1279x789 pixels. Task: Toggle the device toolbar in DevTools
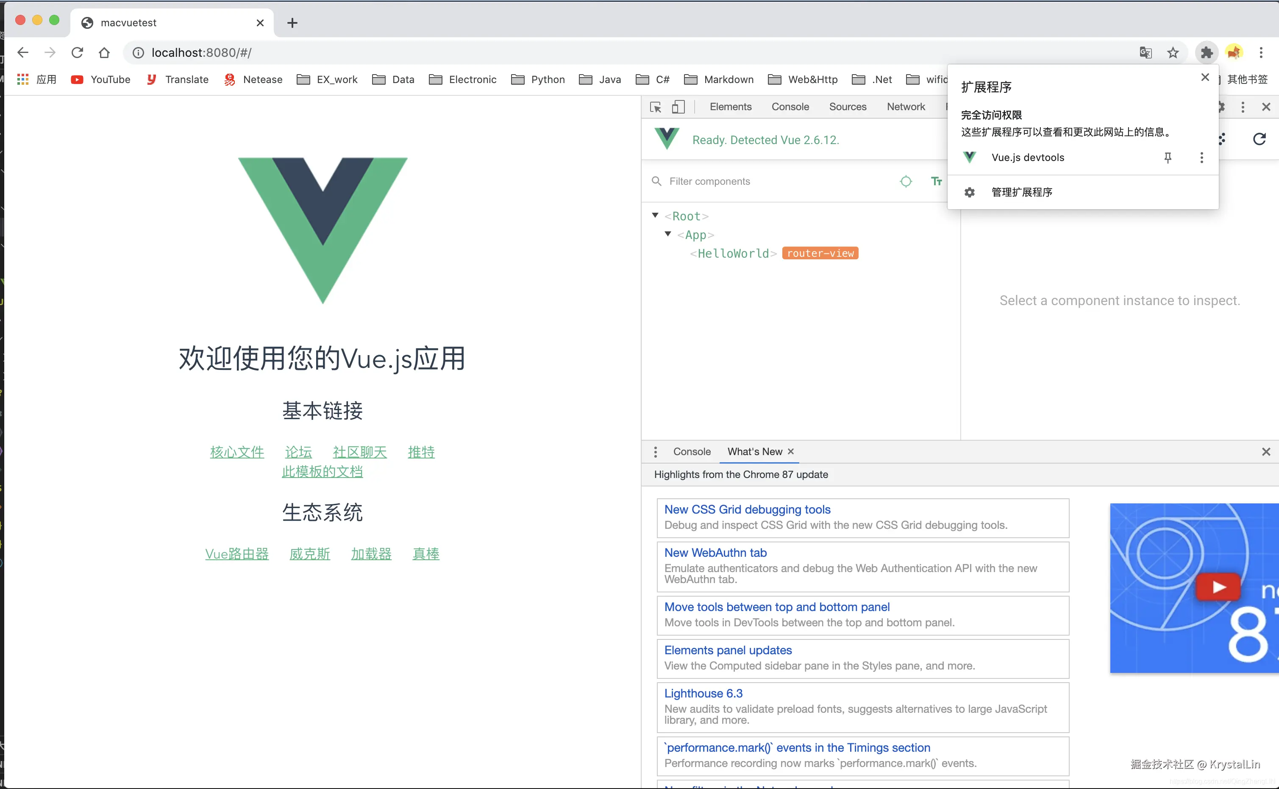[678, 107]
